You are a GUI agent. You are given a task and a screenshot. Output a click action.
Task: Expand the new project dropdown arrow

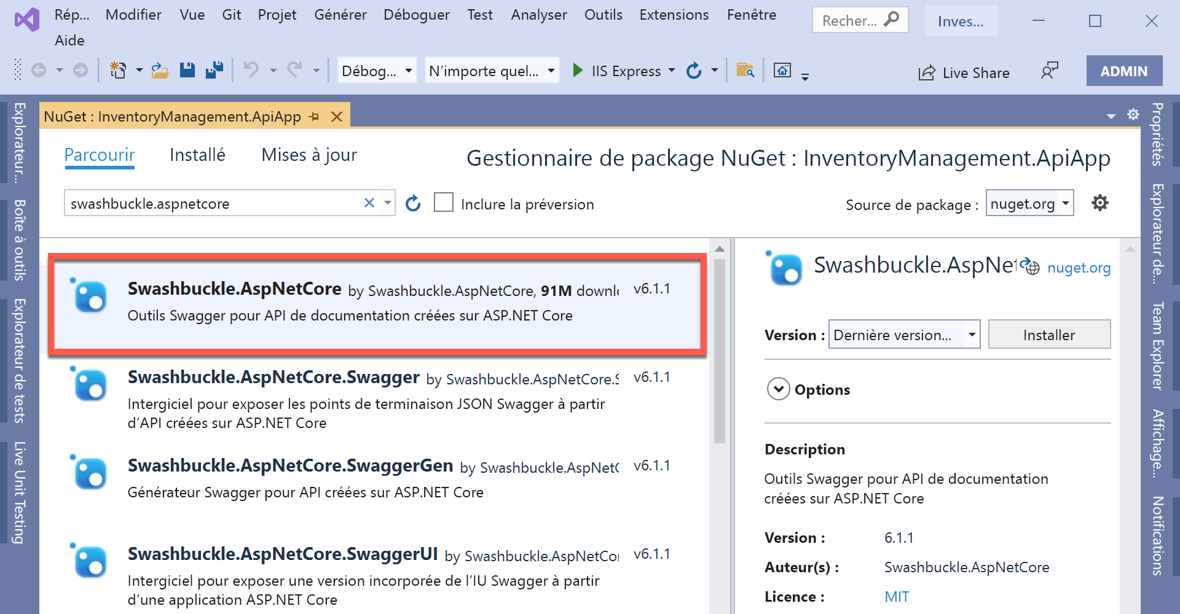pos(140,71)
